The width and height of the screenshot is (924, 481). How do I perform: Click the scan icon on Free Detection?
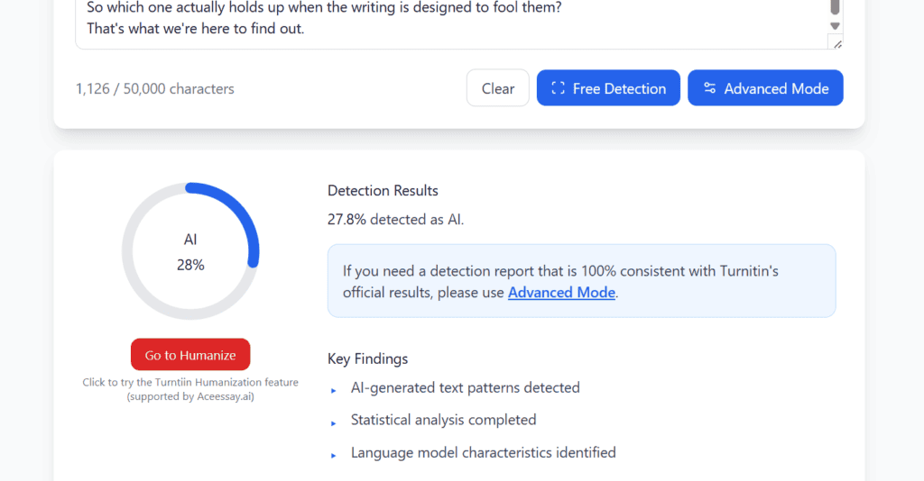point(558,88)
